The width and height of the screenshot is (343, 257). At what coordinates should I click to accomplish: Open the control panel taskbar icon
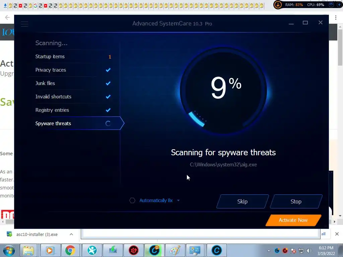tap(195, 250)
